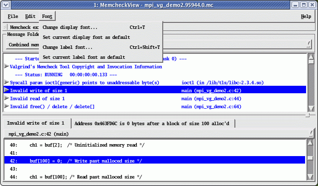Close the MemcheckView window

click(313, 4)
